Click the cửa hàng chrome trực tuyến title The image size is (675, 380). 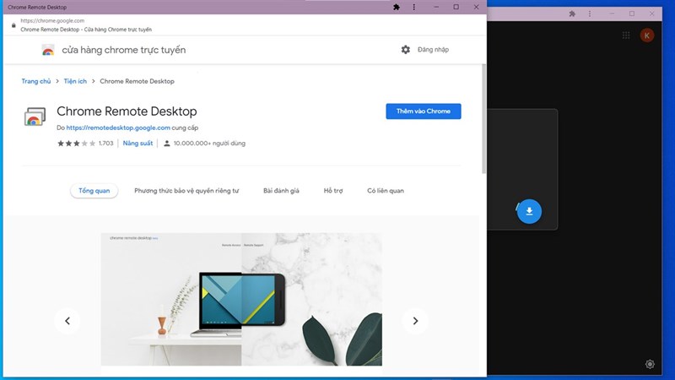click(124, 50)
